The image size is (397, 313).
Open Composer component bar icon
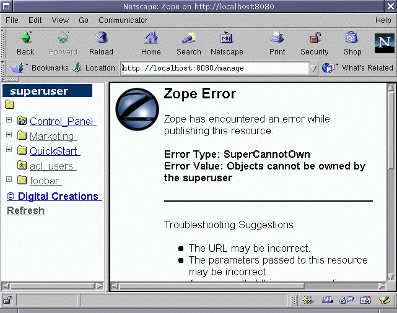tap(385, 301)
